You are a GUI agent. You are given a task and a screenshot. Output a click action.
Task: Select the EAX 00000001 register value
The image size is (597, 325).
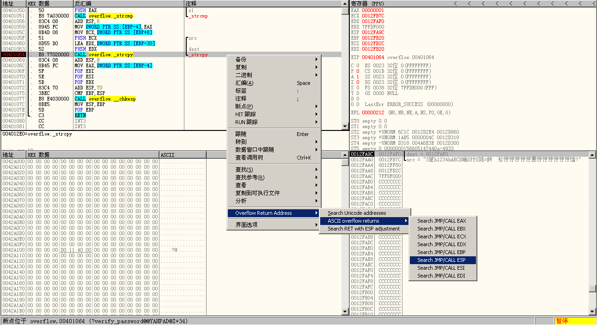coord(373,10)
